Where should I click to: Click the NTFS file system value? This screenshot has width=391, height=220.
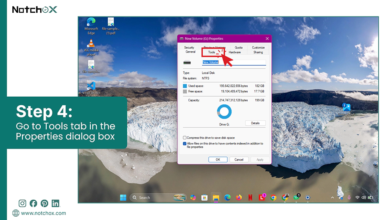click(206, 78)
